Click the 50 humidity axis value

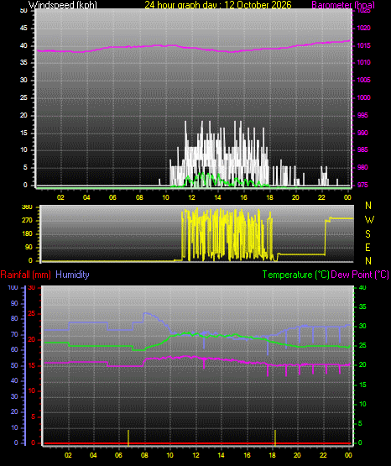(14, 365)
